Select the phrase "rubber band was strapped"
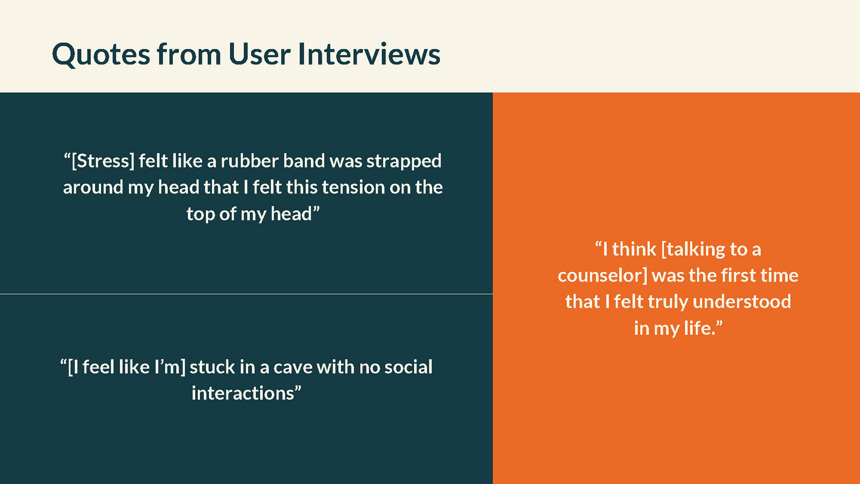 point(331,161)
